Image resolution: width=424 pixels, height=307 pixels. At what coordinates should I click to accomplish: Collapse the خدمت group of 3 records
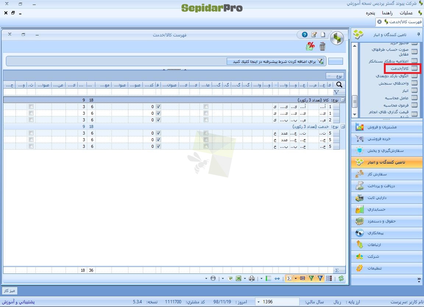click(343, 126)
